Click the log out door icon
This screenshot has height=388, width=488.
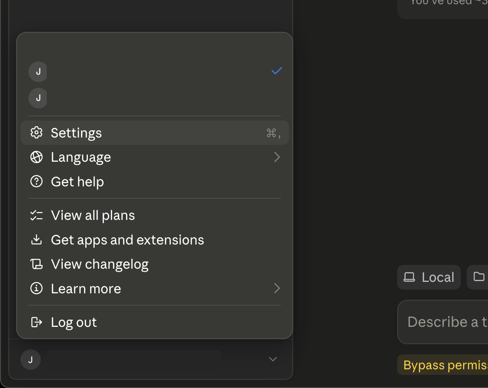point(36,322)
